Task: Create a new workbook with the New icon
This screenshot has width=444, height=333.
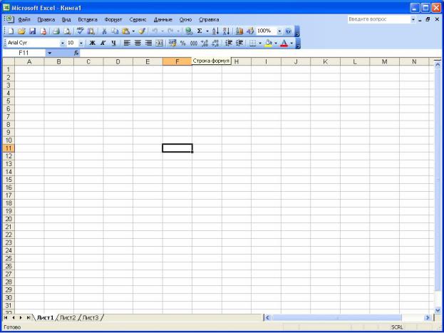Action: pyautogui.click(x=11, y=31)
